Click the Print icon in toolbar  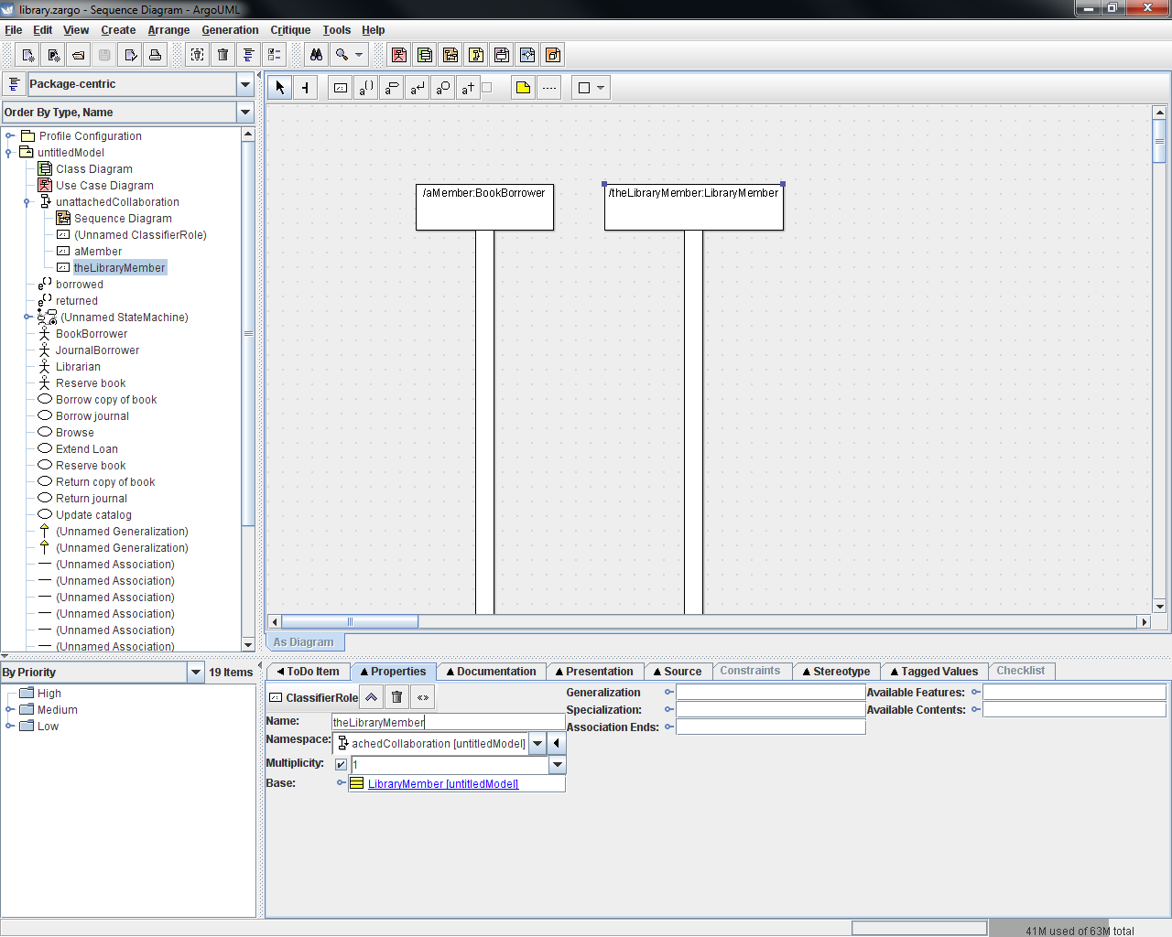(156, 55)
